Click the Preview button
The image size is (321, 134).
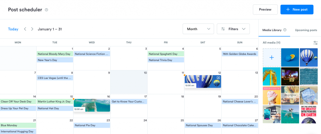pyautogui.click(x=265, y=9)
